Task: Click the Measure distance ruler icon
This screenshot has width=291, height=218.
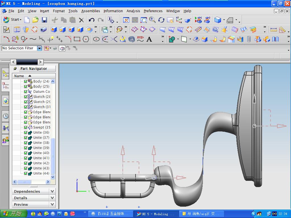Action: click(x=273, y=30)
